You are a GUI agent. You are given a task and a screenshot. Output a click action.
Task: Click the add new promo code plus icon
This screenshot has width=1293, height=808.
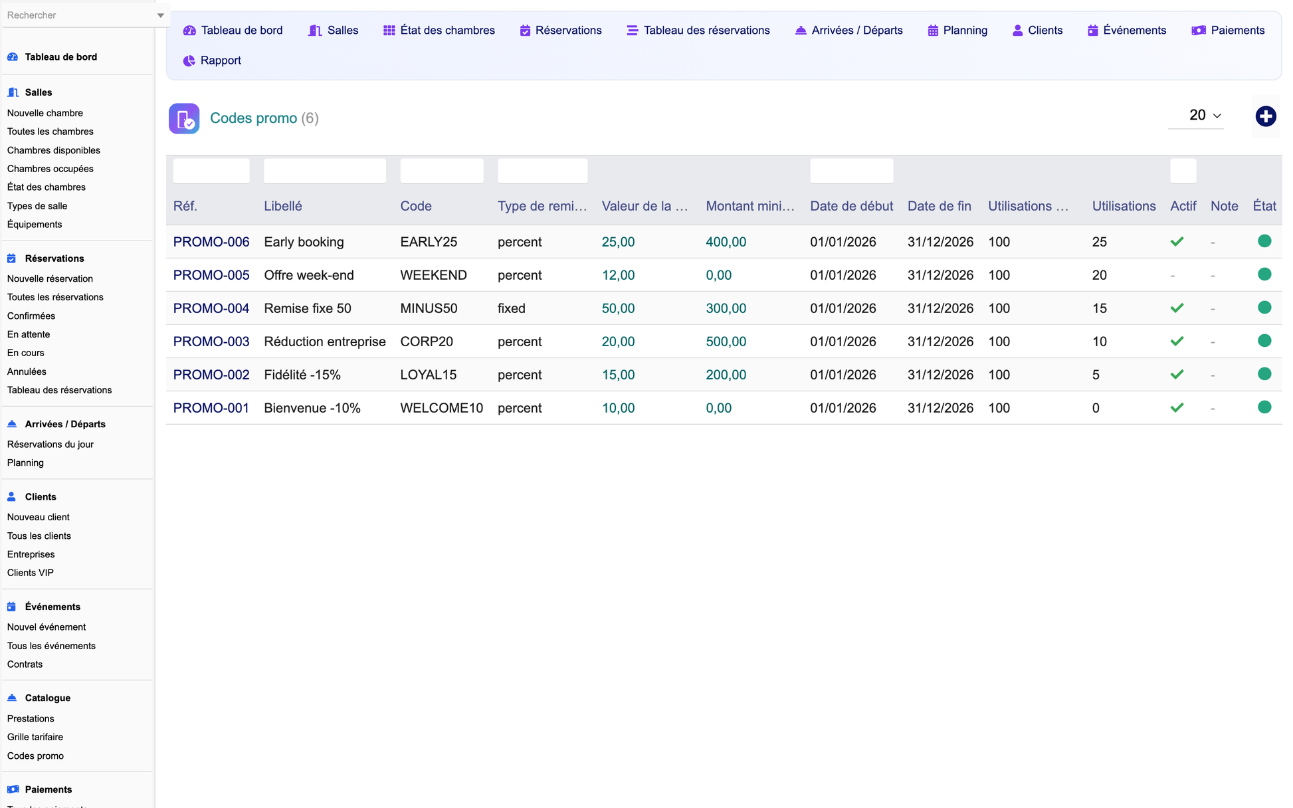(1265, 116)
